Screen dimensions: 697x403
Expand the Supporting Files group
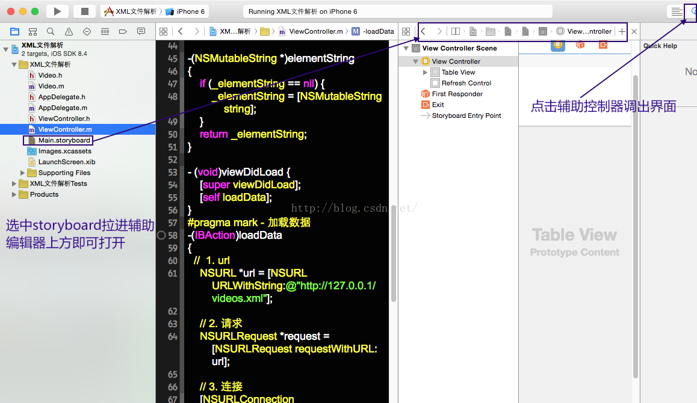point(23,173)
